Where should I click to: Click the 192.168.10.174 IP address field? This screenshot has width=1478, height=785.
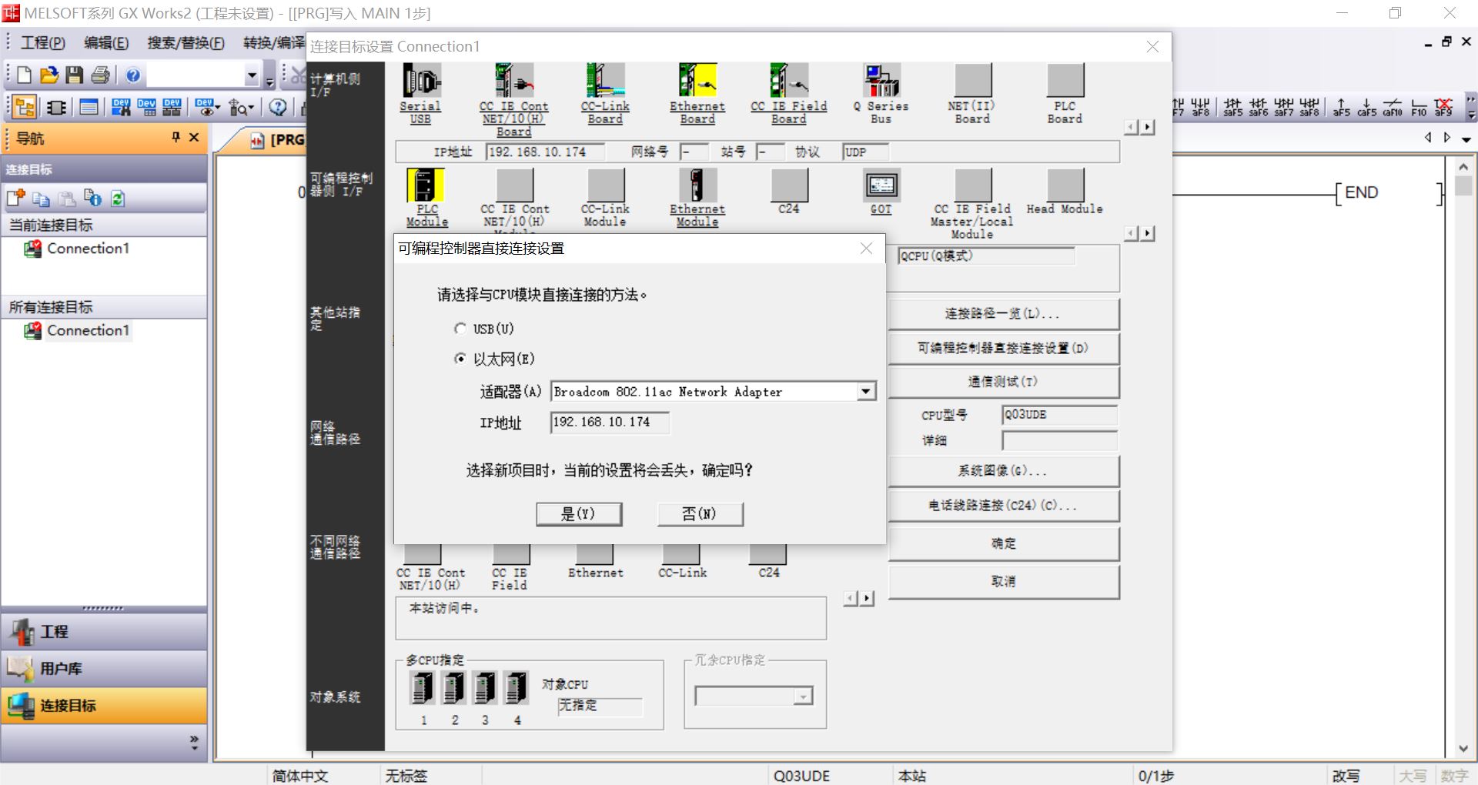[x=608, y=422]
